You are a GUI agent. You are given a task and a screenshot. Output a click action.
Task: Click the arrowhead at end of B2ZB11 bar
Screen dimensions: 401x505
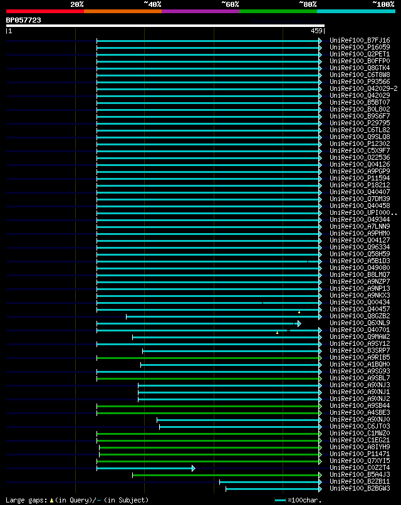coord(320,482)
